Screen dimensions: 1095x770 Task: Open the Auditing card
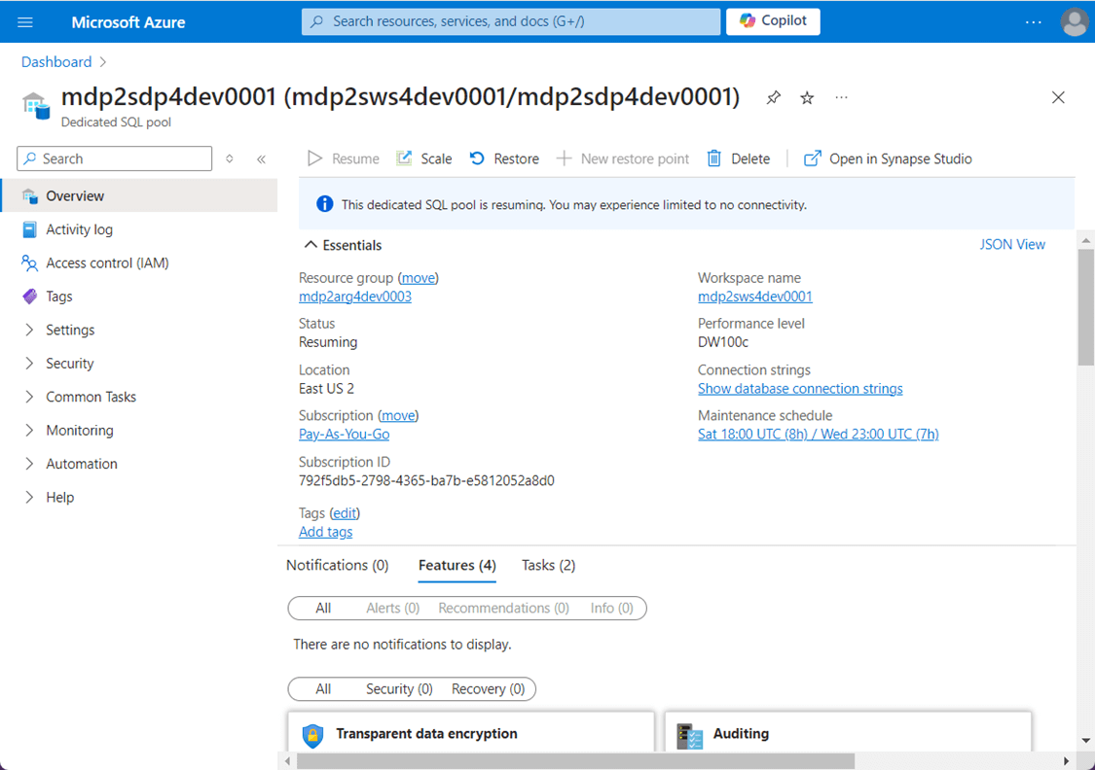point(848,732)
